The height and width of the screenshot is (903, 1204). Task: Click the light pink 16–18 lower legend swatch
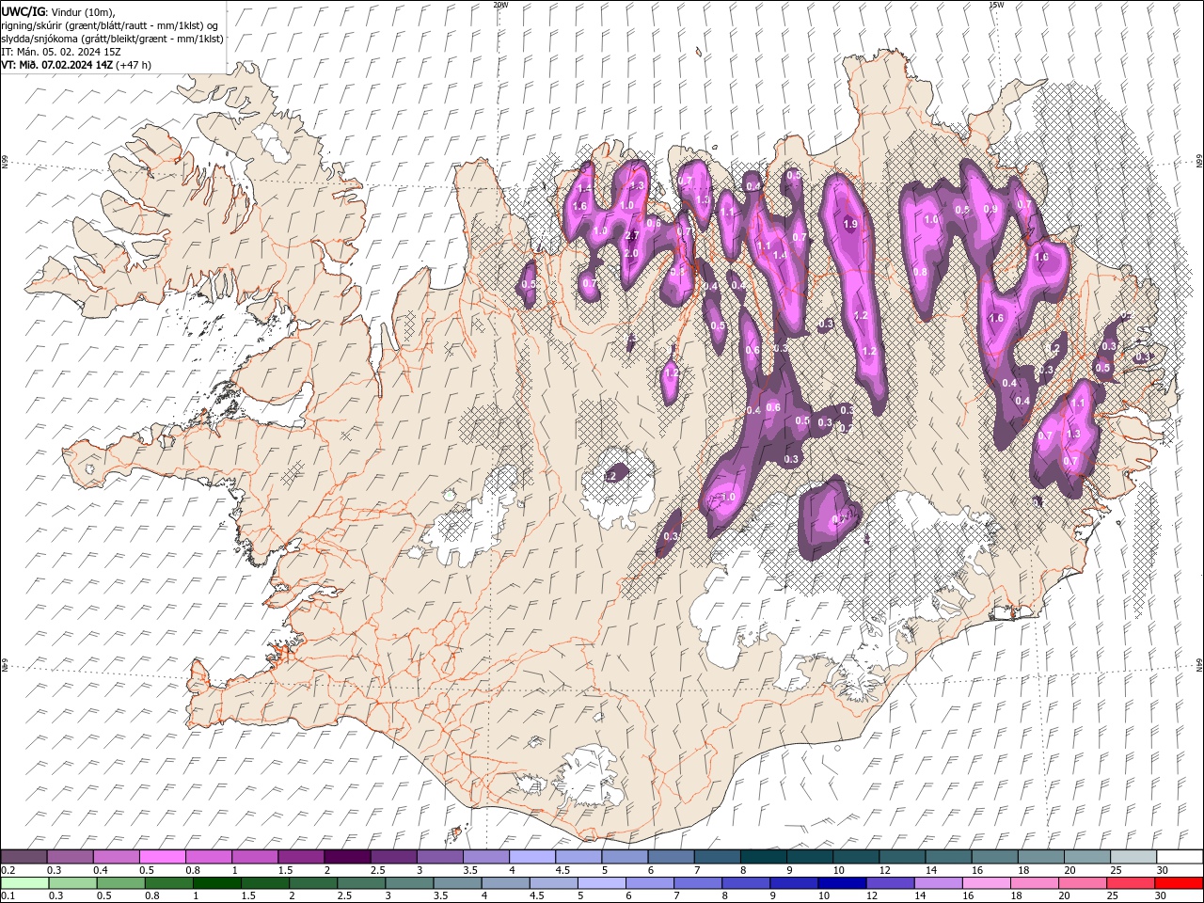pyautogui.click(x=987, y=883)
